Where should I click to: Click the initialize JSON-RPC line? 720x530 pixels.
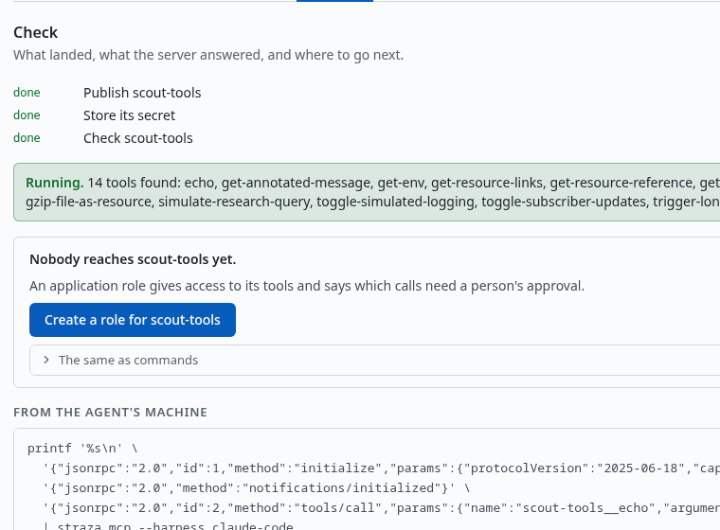point(382,468)
